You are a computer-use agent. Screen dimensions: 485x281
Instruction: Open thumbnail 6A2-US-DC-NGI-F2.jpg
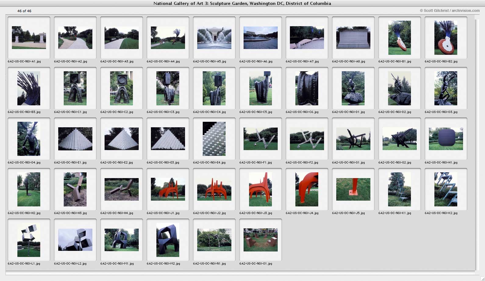[307, 139]
